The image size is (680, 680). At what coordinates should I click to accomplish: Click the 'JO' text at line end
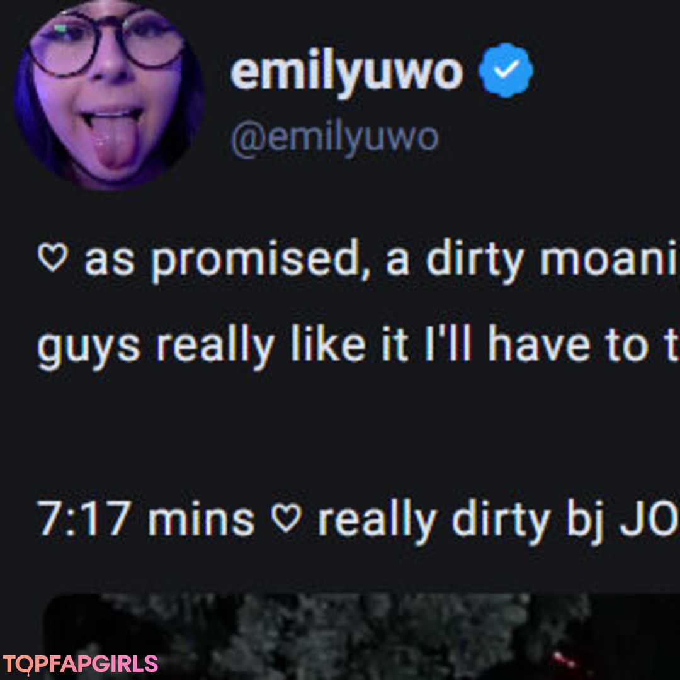click(650, 519)
